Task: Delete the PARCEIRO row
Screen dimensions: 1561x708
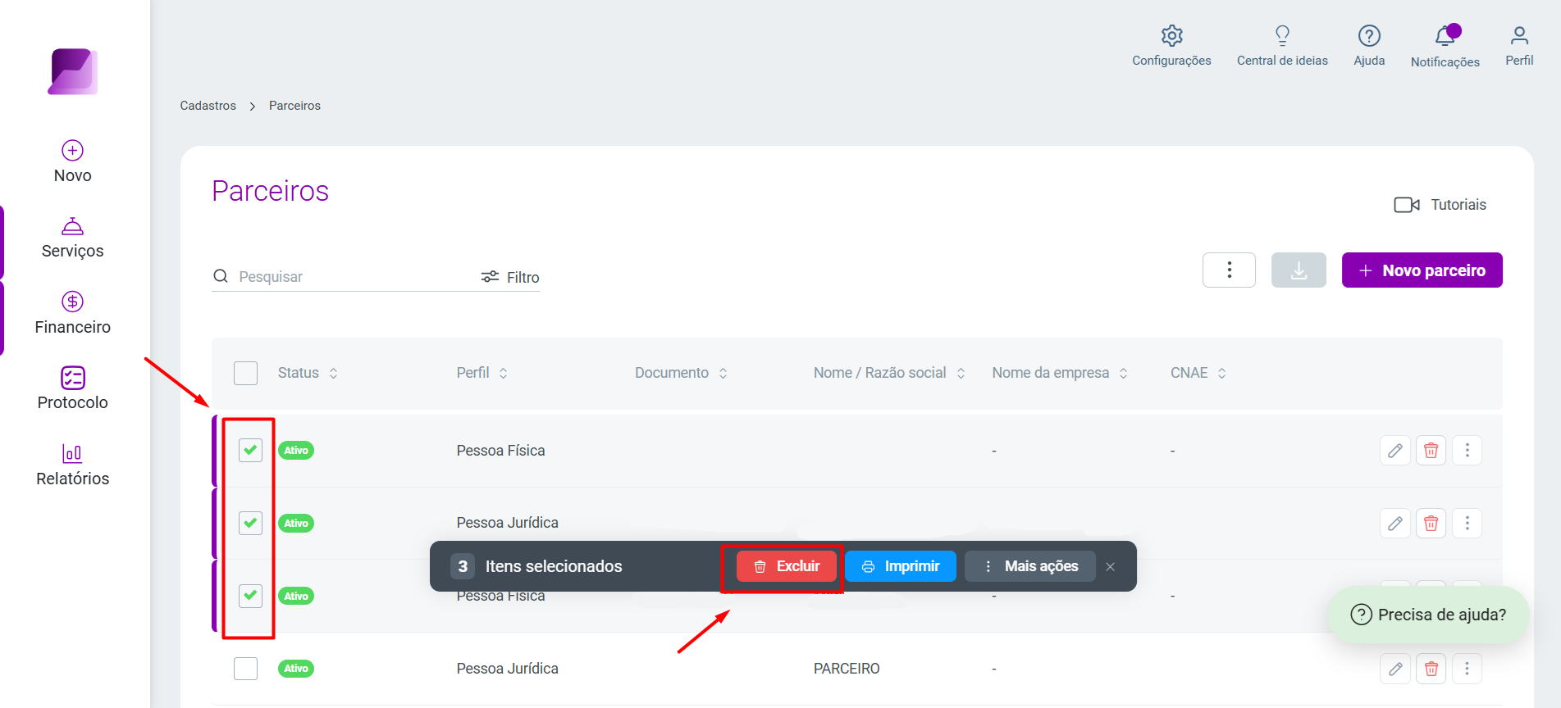Action: [1431, 669]
